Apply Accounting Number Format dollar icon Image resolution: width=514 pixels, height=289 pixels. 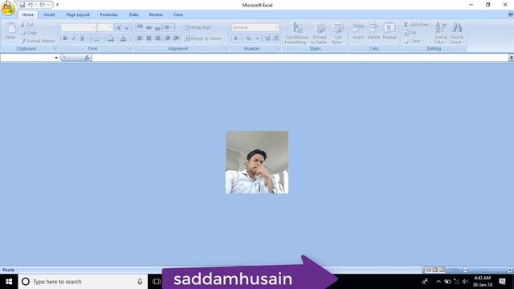click(x=235, y=39)
